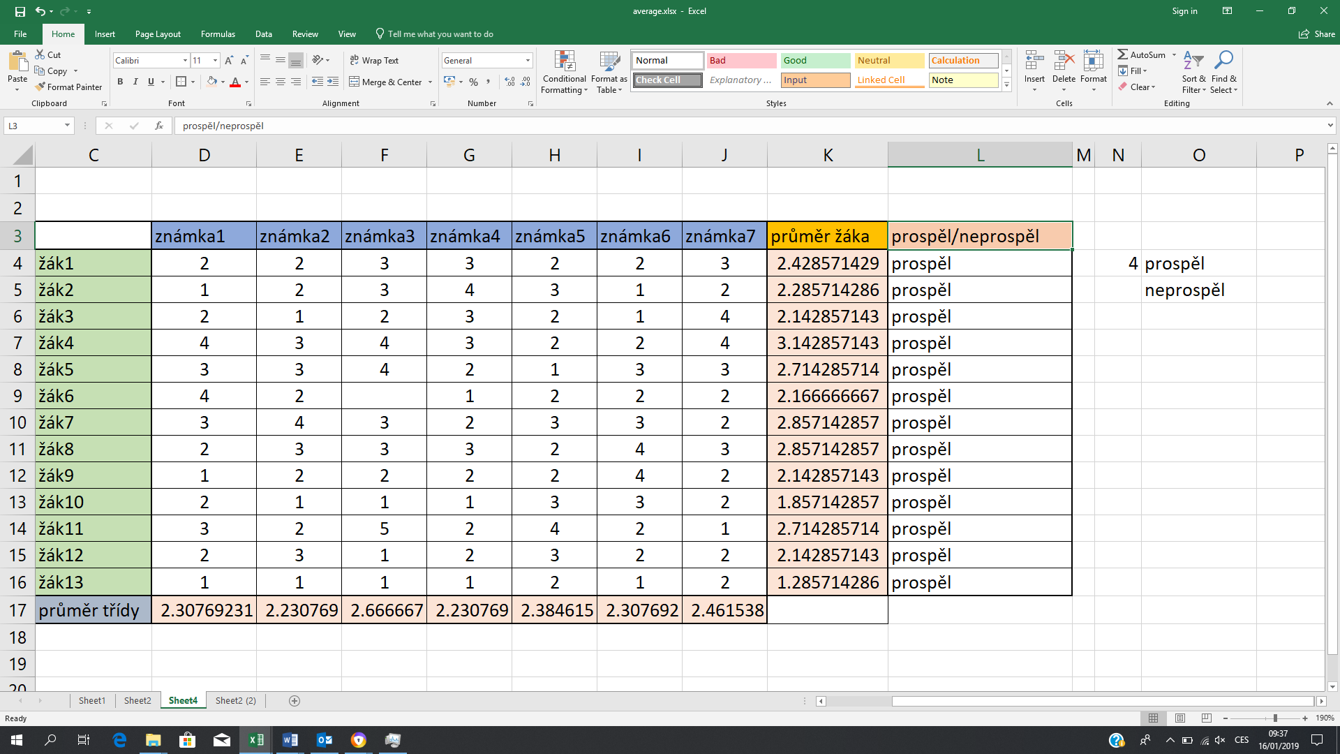Apply the Good cell style
Viewport: 1340px width, 754px height.
point(814,61)
